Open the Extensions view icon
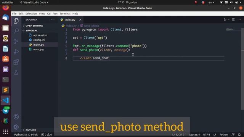Screen dimensions: 244x137 click(16, 62)
